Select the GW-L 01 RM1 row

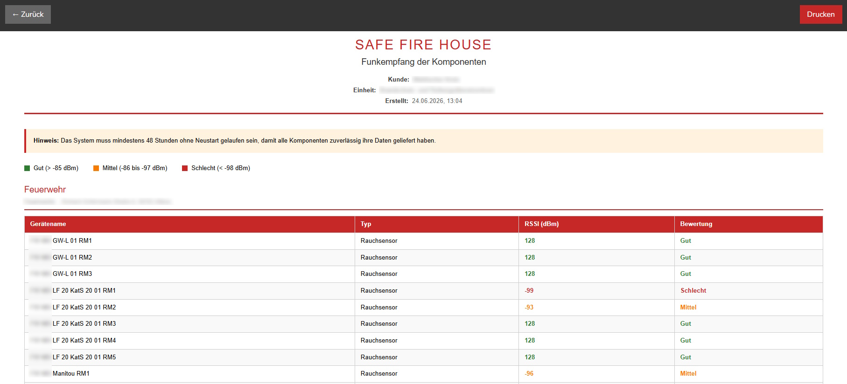[x=423, y=241]
